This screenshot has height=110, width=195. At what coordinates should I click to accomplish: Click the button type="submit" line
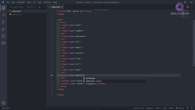pos(83,84)
